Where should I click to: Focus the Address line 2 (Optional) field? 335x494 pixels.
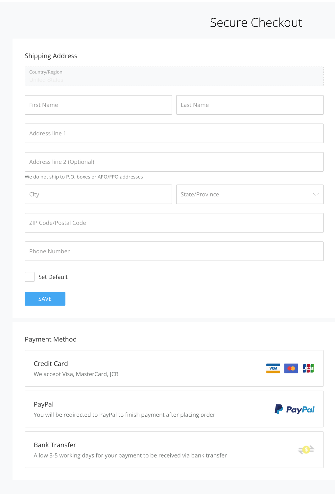coord(174,162)
